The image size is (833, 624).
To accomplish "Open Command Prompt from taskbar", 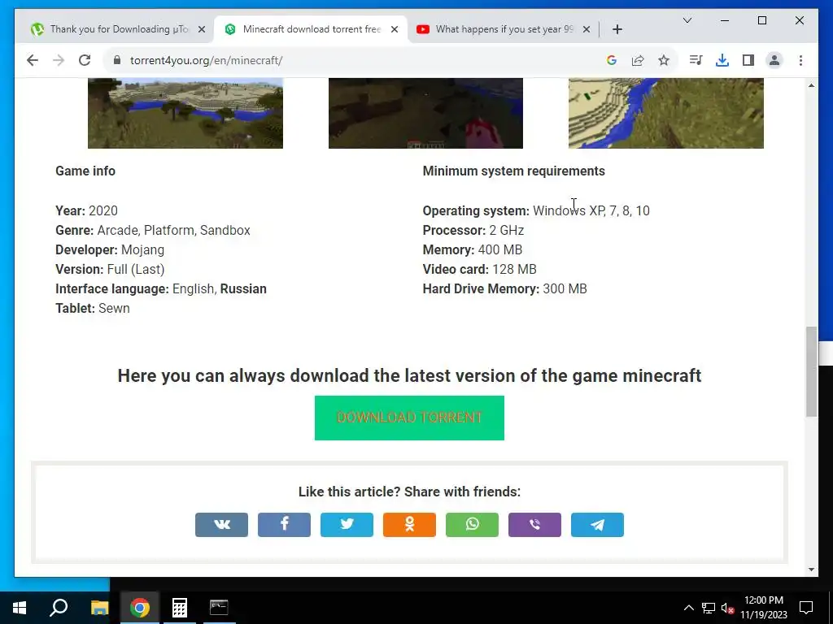I will click(x=219, y=608).
